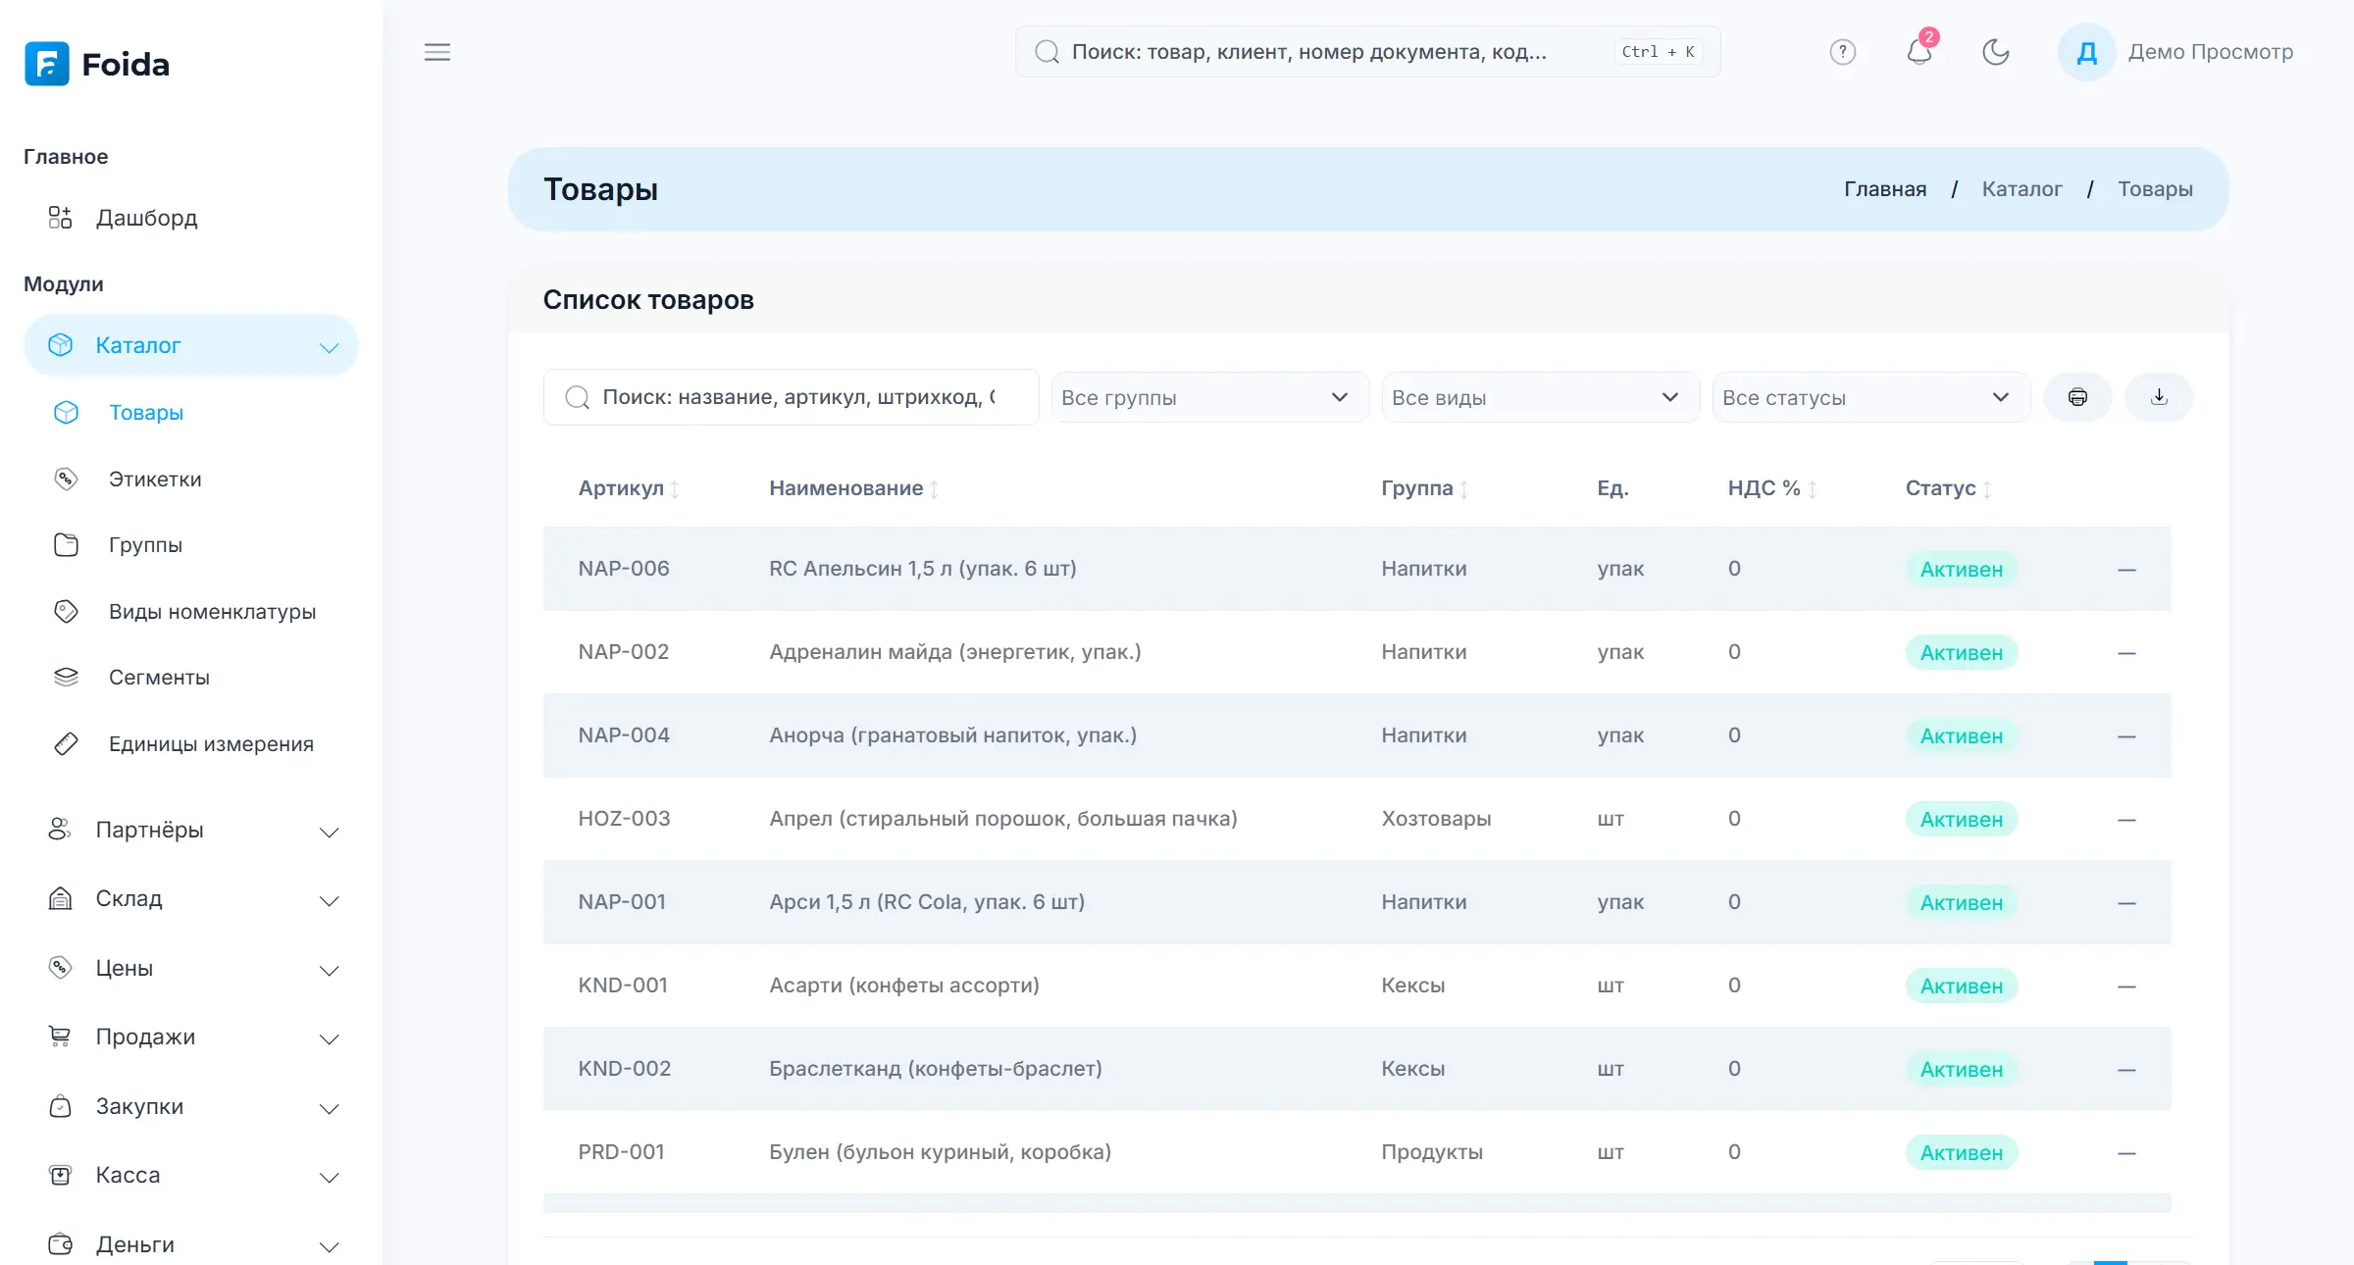
Task: Expand the Цены submenu chevron
Action: click(x=330, y=971)
